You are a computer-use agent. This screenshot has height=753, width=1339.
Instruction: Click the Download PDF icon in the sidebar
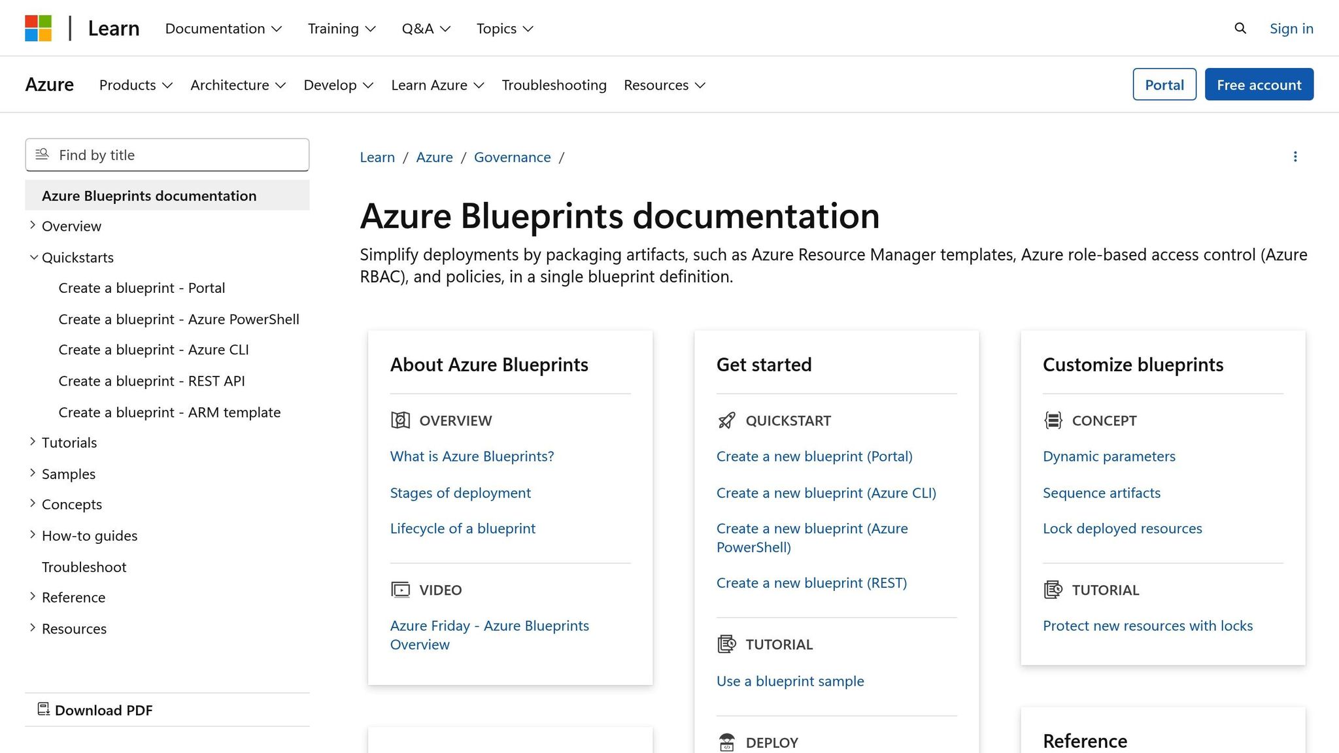coord(43,709)
